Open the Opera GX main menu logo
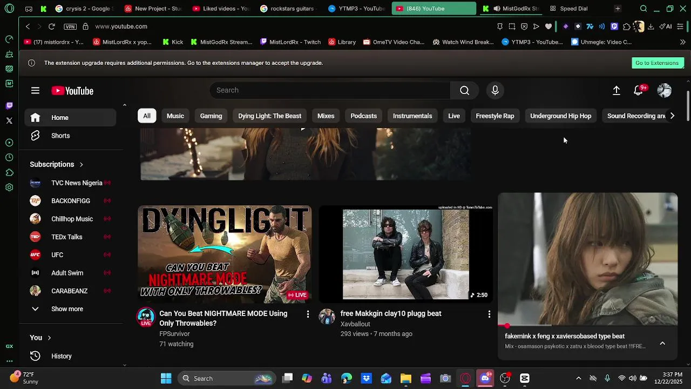The image size is (691, 389). click(x=9, y=9)
